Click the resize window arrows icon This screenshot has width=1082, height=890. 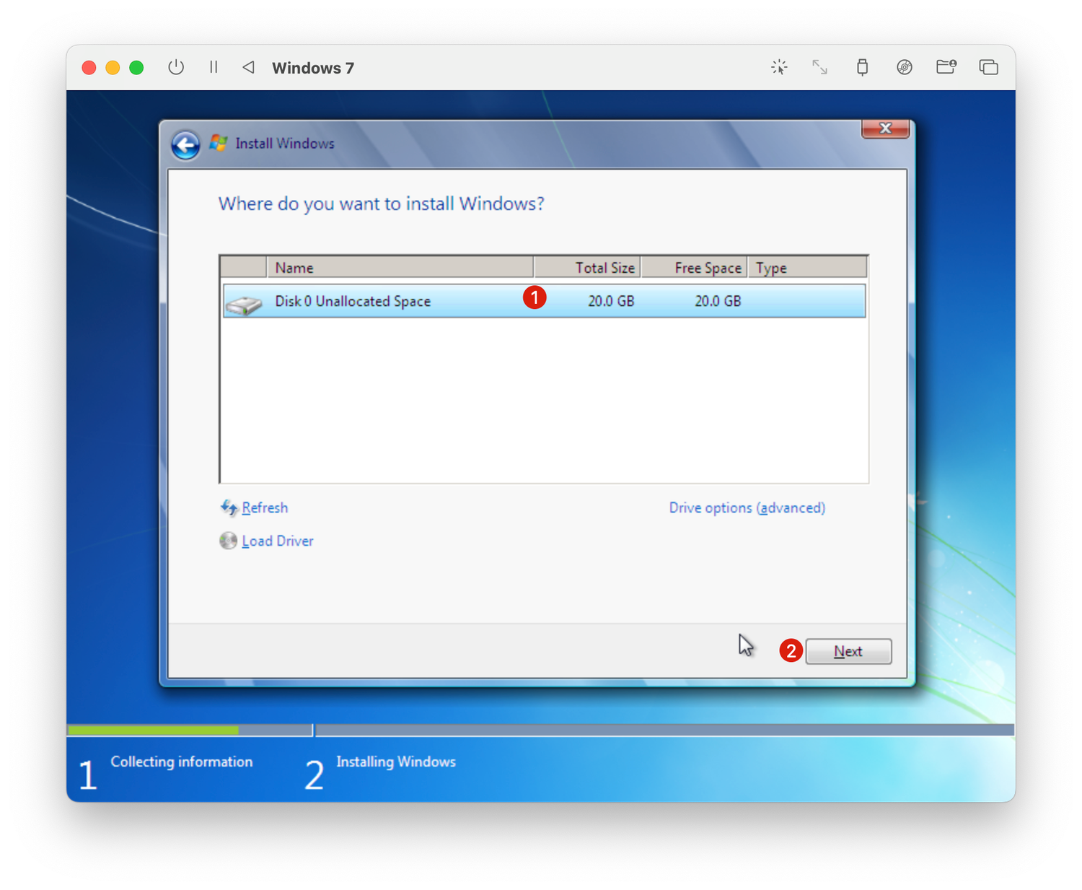tap(819, 67)
